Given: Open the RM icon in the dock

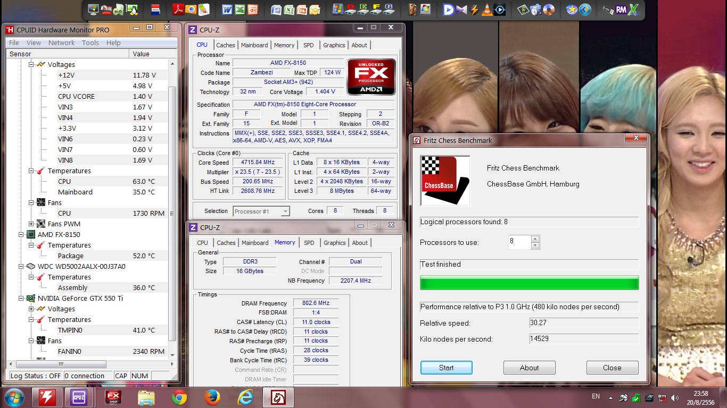Looking at the screenshot, I should (621, 9).
